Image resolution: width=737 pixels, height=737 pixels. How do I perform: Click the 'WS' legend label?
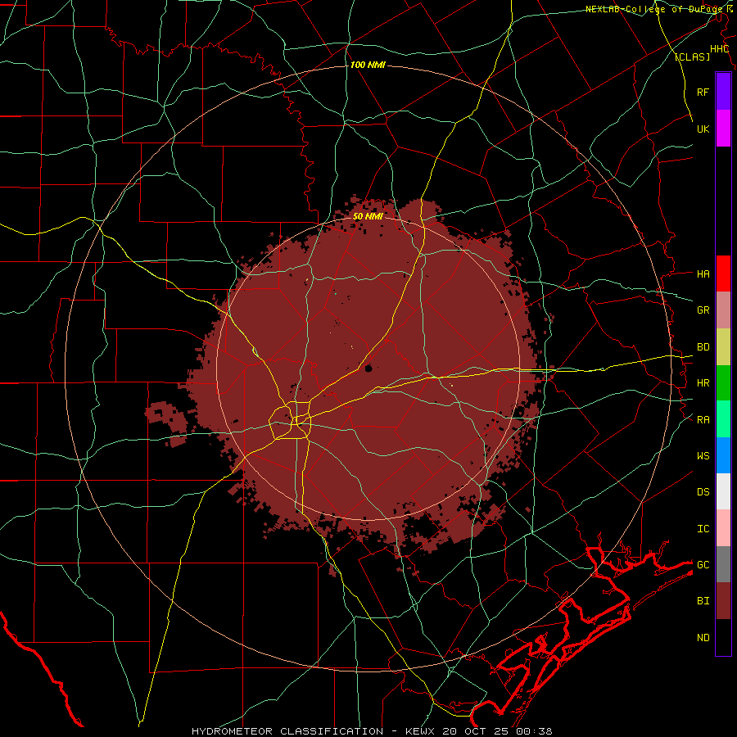tap(703, 455)
